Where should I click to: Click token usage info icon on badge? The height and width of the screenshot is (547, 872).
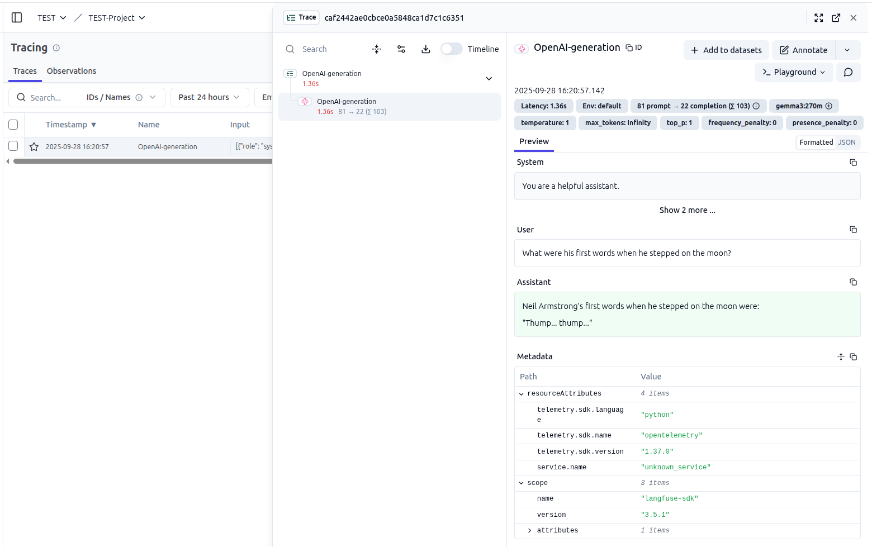pyautogui.click(x=756, y=106)
